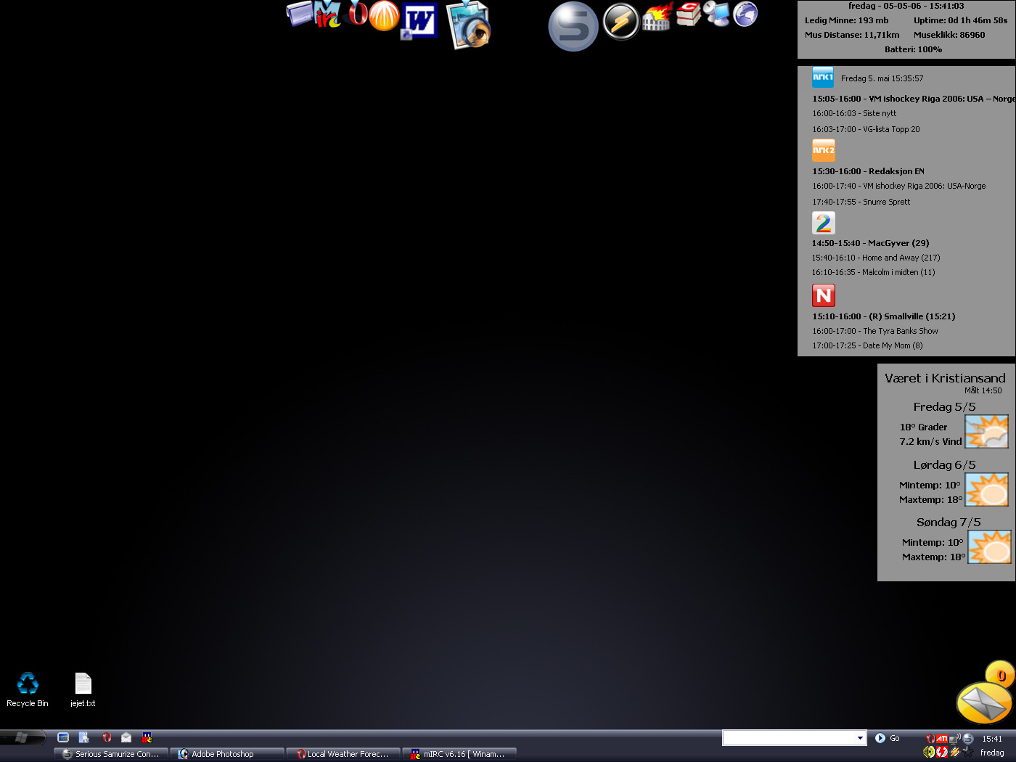Switch to Local Weather Forecast window
The width and height of the screenshot is (1016, 762).
pos(343,754)
